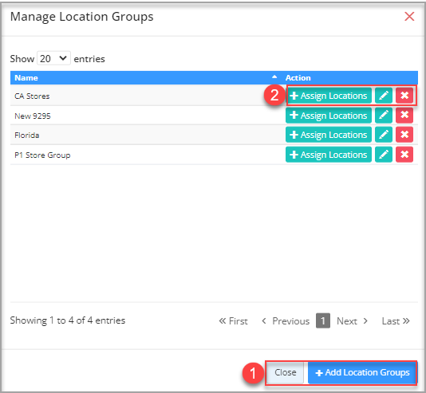The image size is (426, 393).
Task: Remove the New 9295 group
Action: pyautogui.click(x=404, y=116)
